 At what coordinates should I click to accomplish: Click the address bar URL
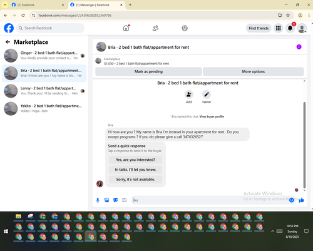75,15
